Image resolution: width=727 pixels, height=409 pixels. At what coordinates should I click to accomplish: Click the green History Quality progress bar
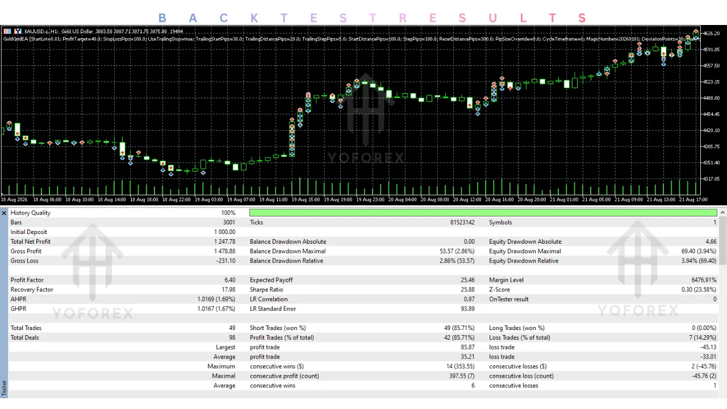[483, 213]
